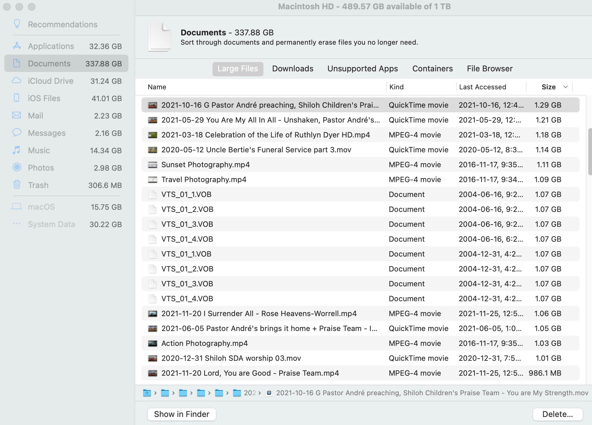The image size is (592, 425).
Task: Select the 2021-06-05 Pastor André's brings it home row
Action: pyautogui.click(x=360, y=328)
